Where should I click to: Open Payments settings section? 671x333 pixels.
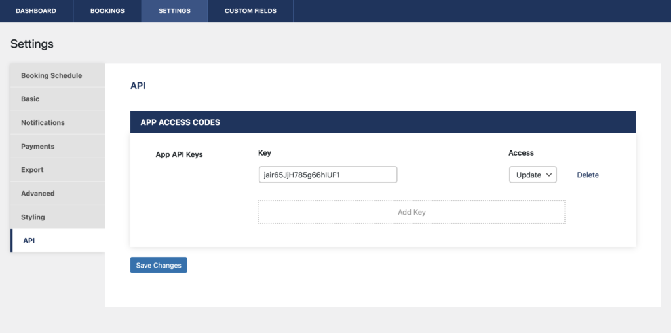(x=58, y=146)
